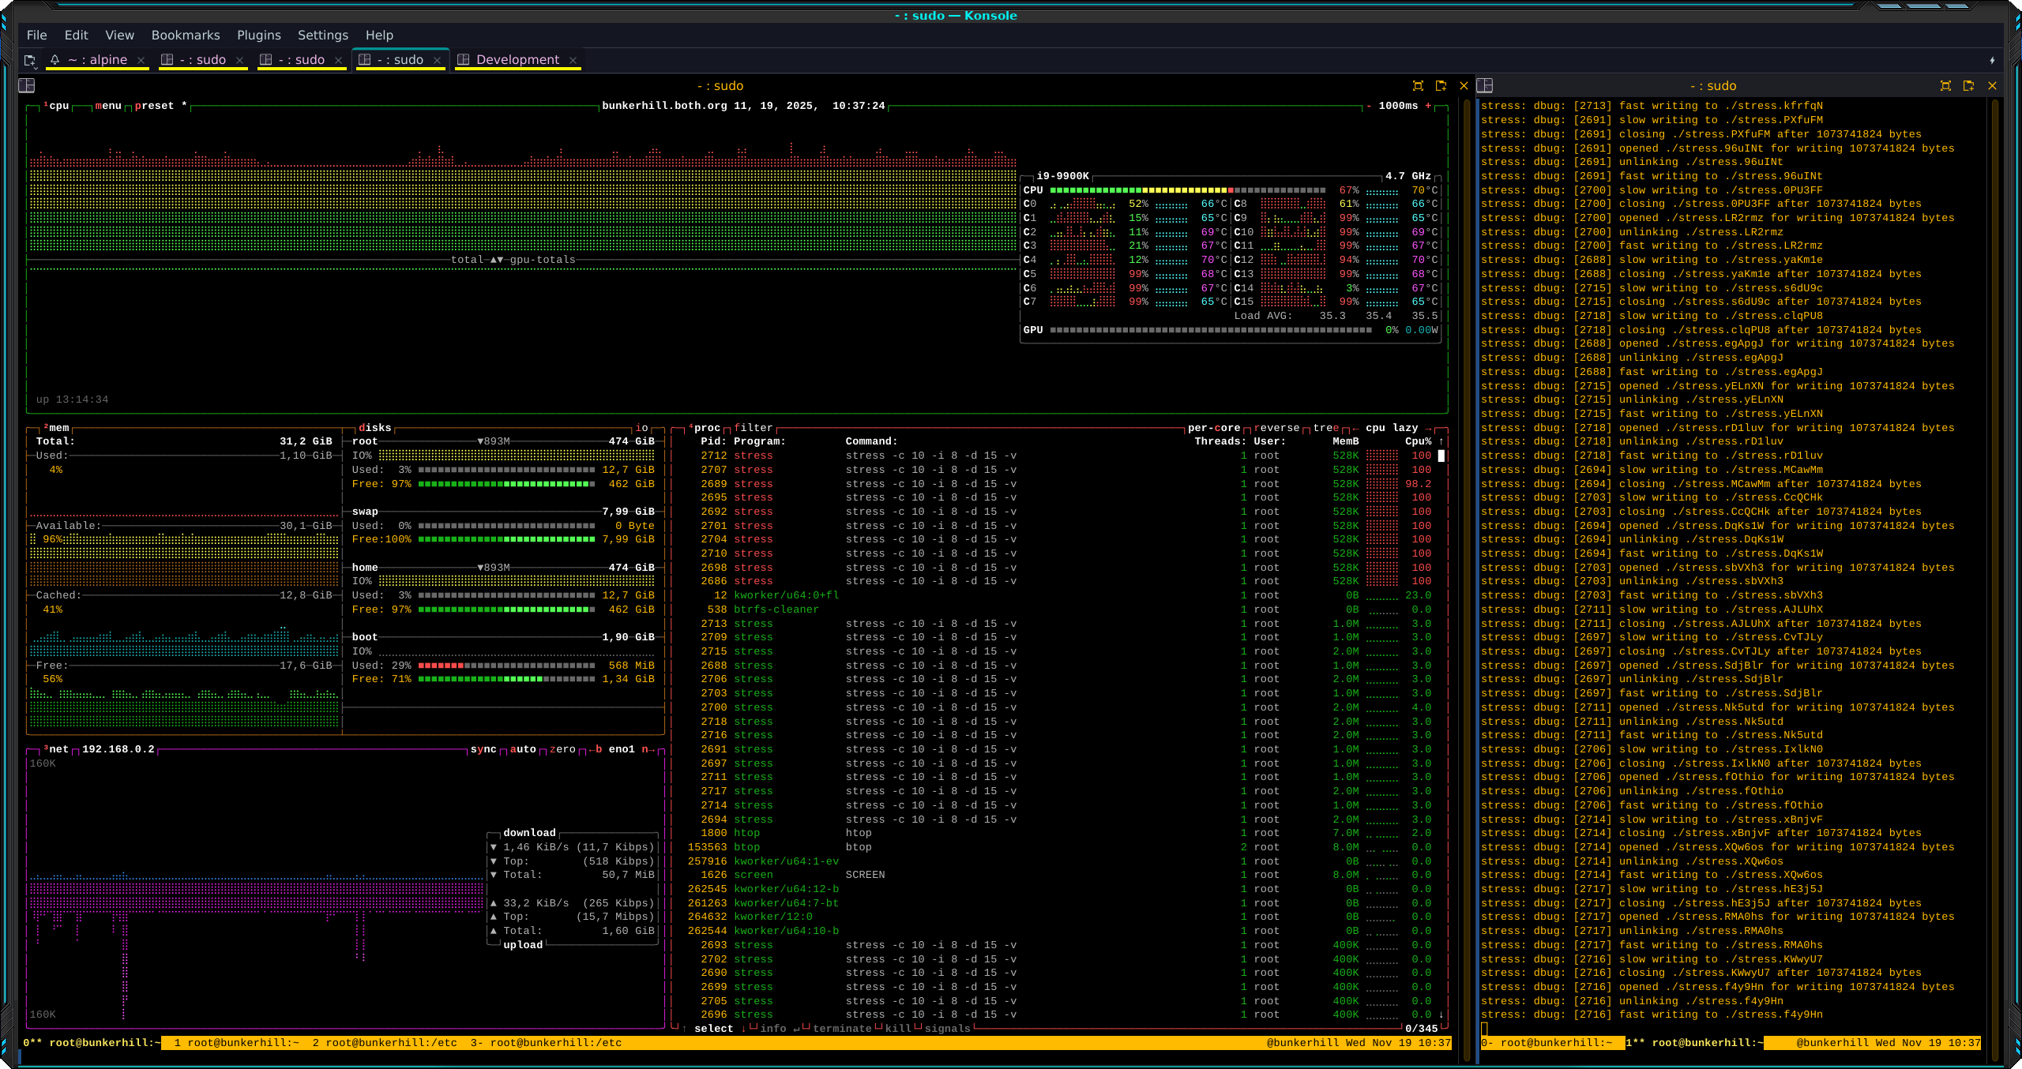The image size is (2022, 1069).
Task: Switch to the Development tab
Action: pyautogui.click(x=517, y=60)
